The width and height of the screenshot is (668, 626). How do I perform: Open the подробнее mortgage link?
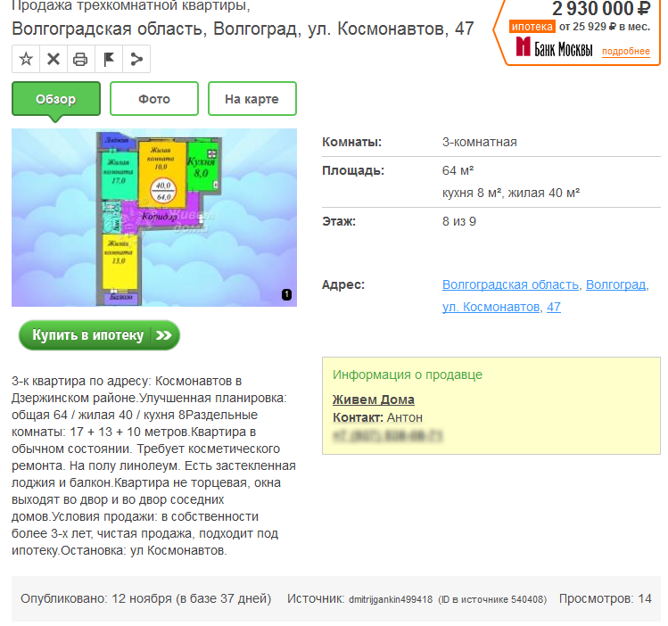point(626,51)
